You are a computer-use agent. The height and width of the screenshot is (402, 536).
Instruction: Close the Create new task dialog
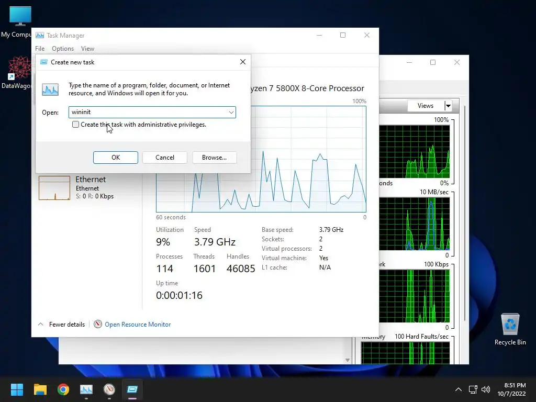point(243,62)
